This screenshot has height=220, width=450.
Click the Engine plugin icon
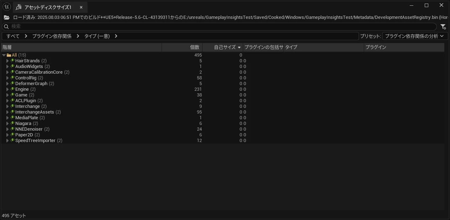coord(12,89)
